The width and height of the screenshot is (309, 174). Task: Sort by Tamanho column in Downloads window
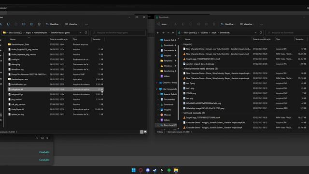coord(299,40)
